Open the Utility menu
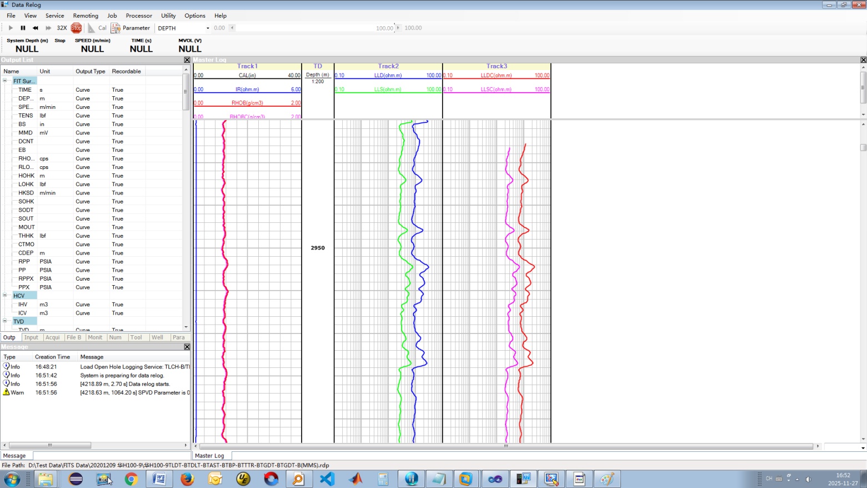Viewport: 867px width, 488px height. pyautogui.click(x=168, y=16)
